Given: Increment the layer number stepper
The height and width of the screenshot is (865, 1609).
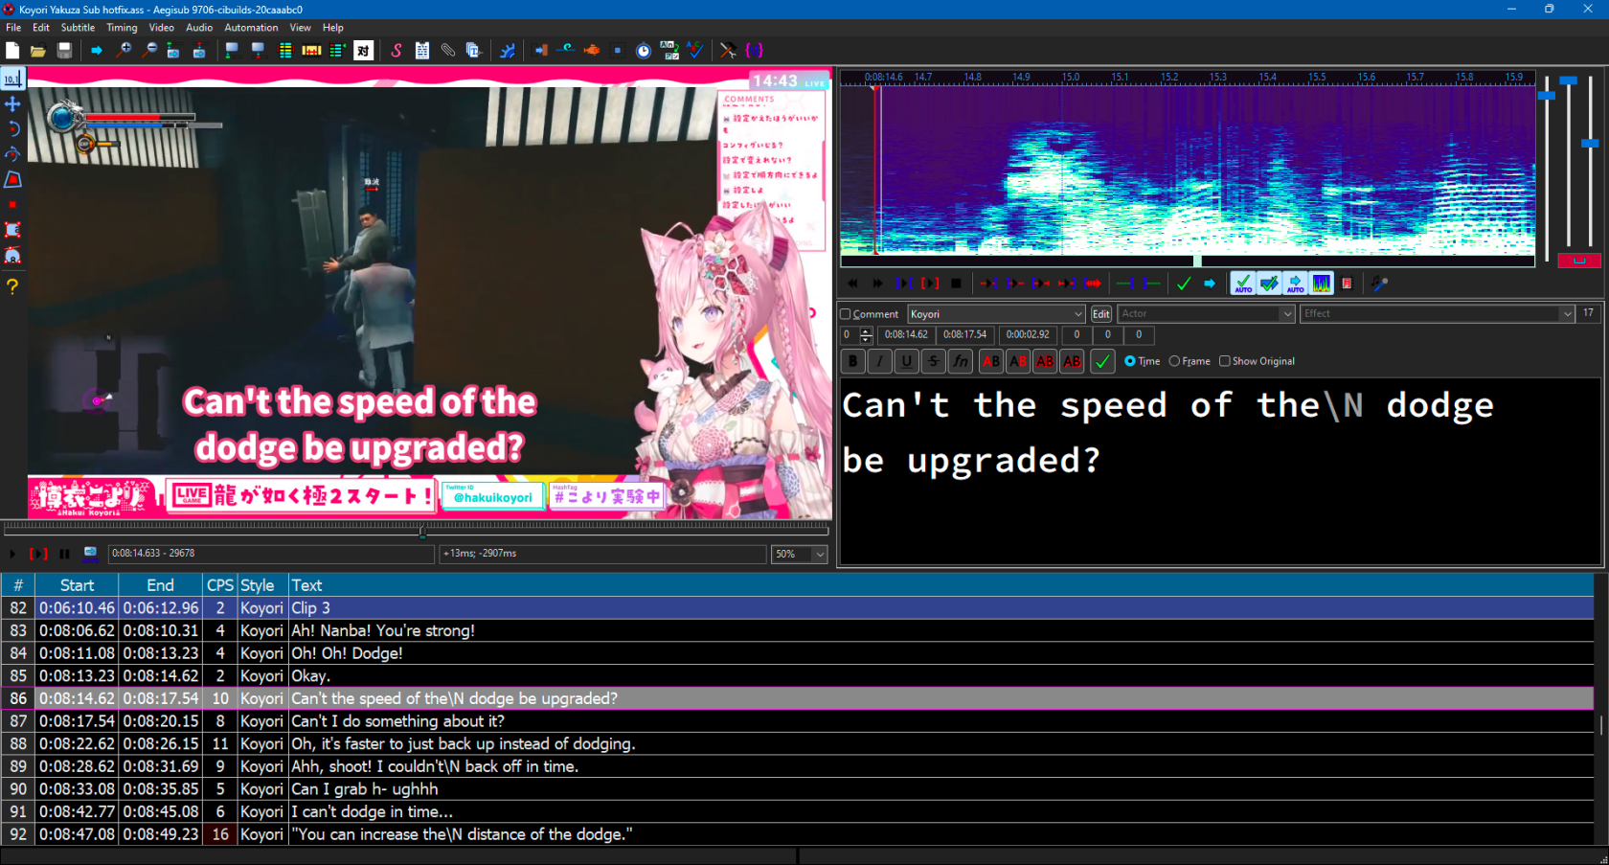Looking at the screenshot, I should (867, 331).
